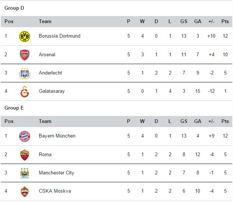The height and width of the screenshot is (202, 233).
Task: Click the GS column header in Group E
Action: (x=184, y=121)
